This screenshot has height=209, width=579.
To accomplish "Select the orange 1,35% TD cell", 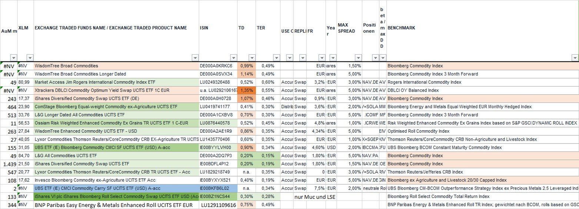I will (246, 90).
